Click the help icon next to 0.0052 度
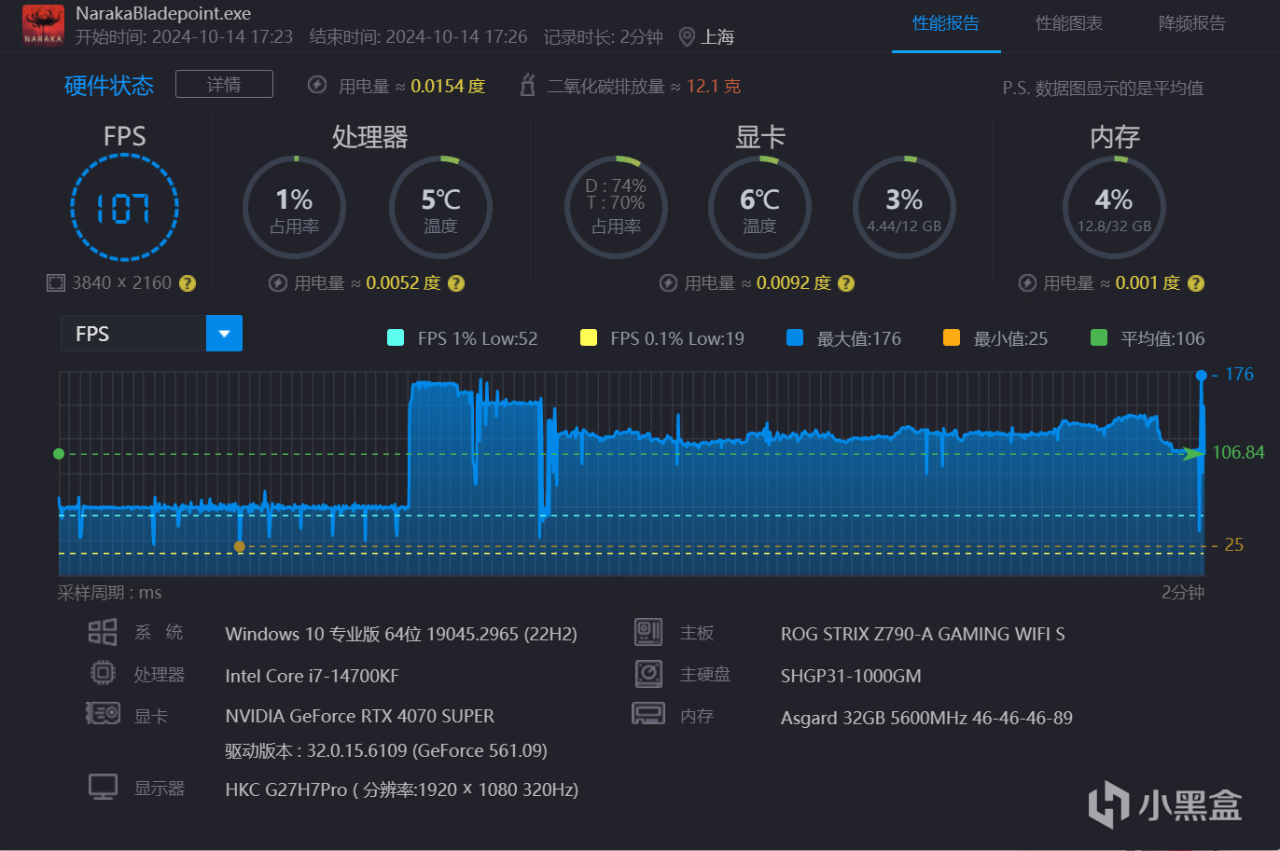1280x851 pixels. (x=456, y=283)
